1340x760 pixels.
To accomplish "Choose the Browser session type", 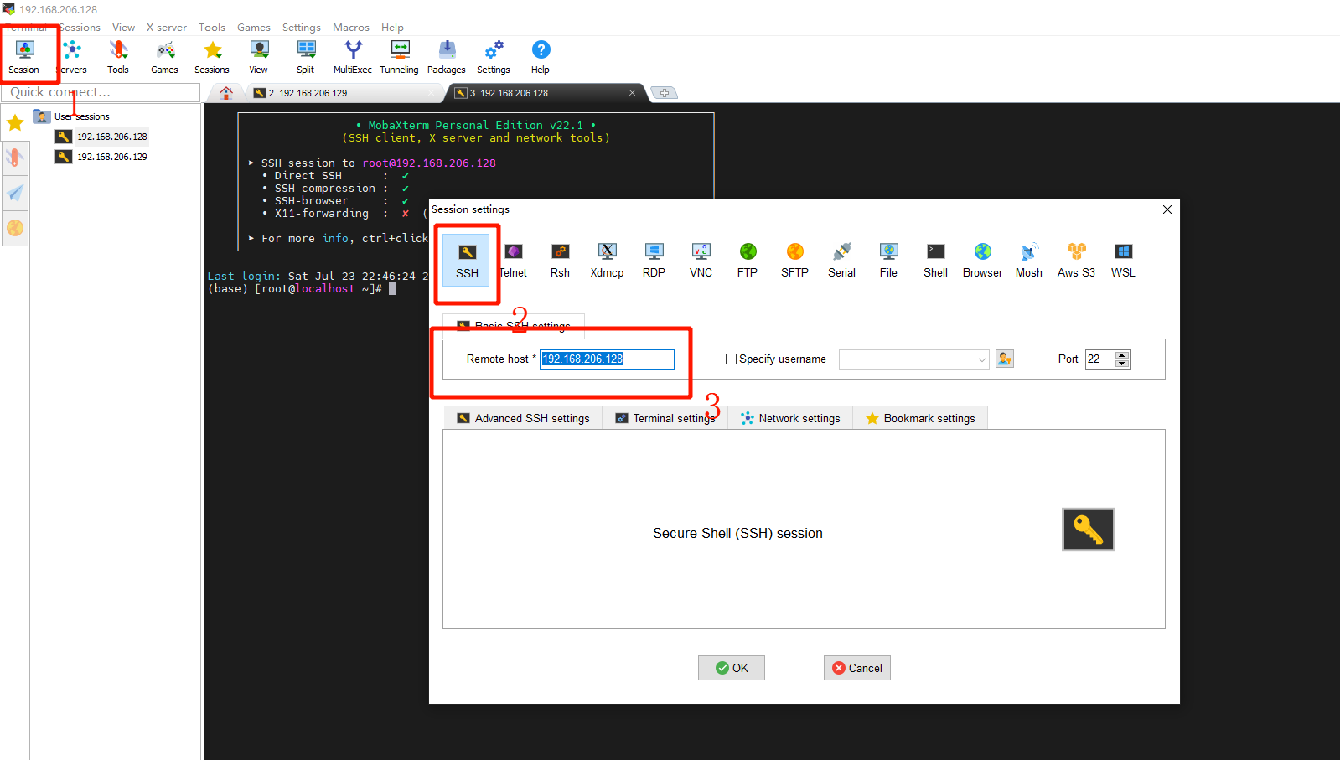I will coord(983,261).
